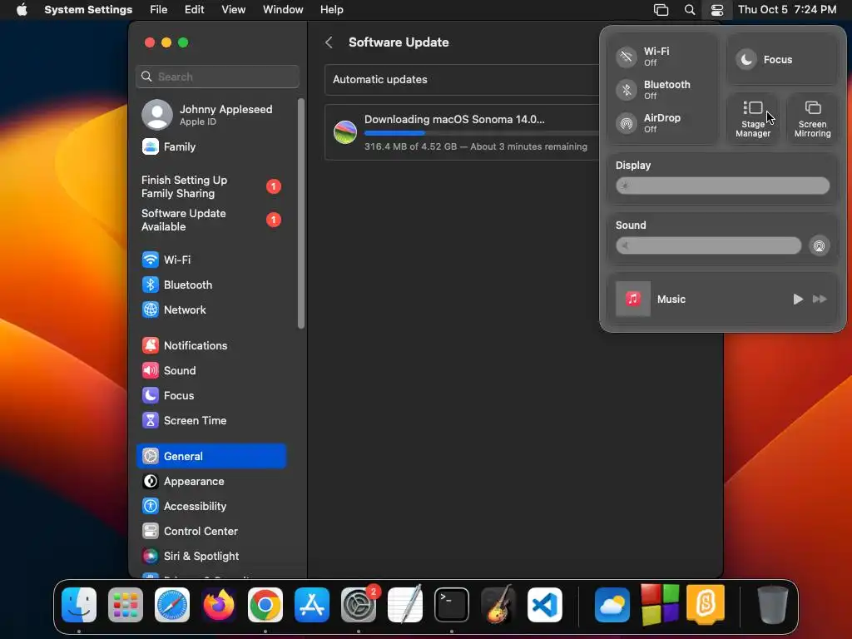Adjust the Sound volume slider

tap(709, 245)
